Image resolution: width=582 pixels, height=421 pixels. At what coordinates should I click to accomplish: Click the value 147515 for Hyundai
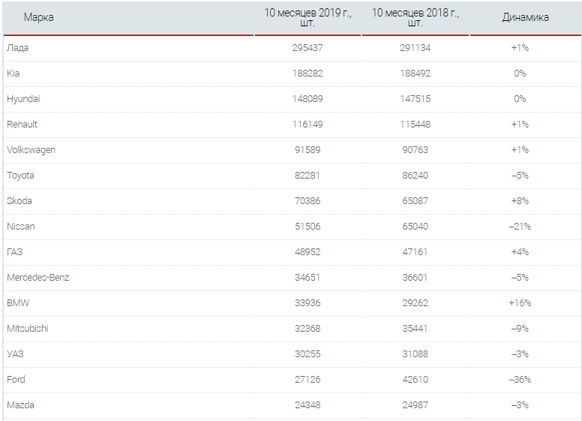(415, 99)
